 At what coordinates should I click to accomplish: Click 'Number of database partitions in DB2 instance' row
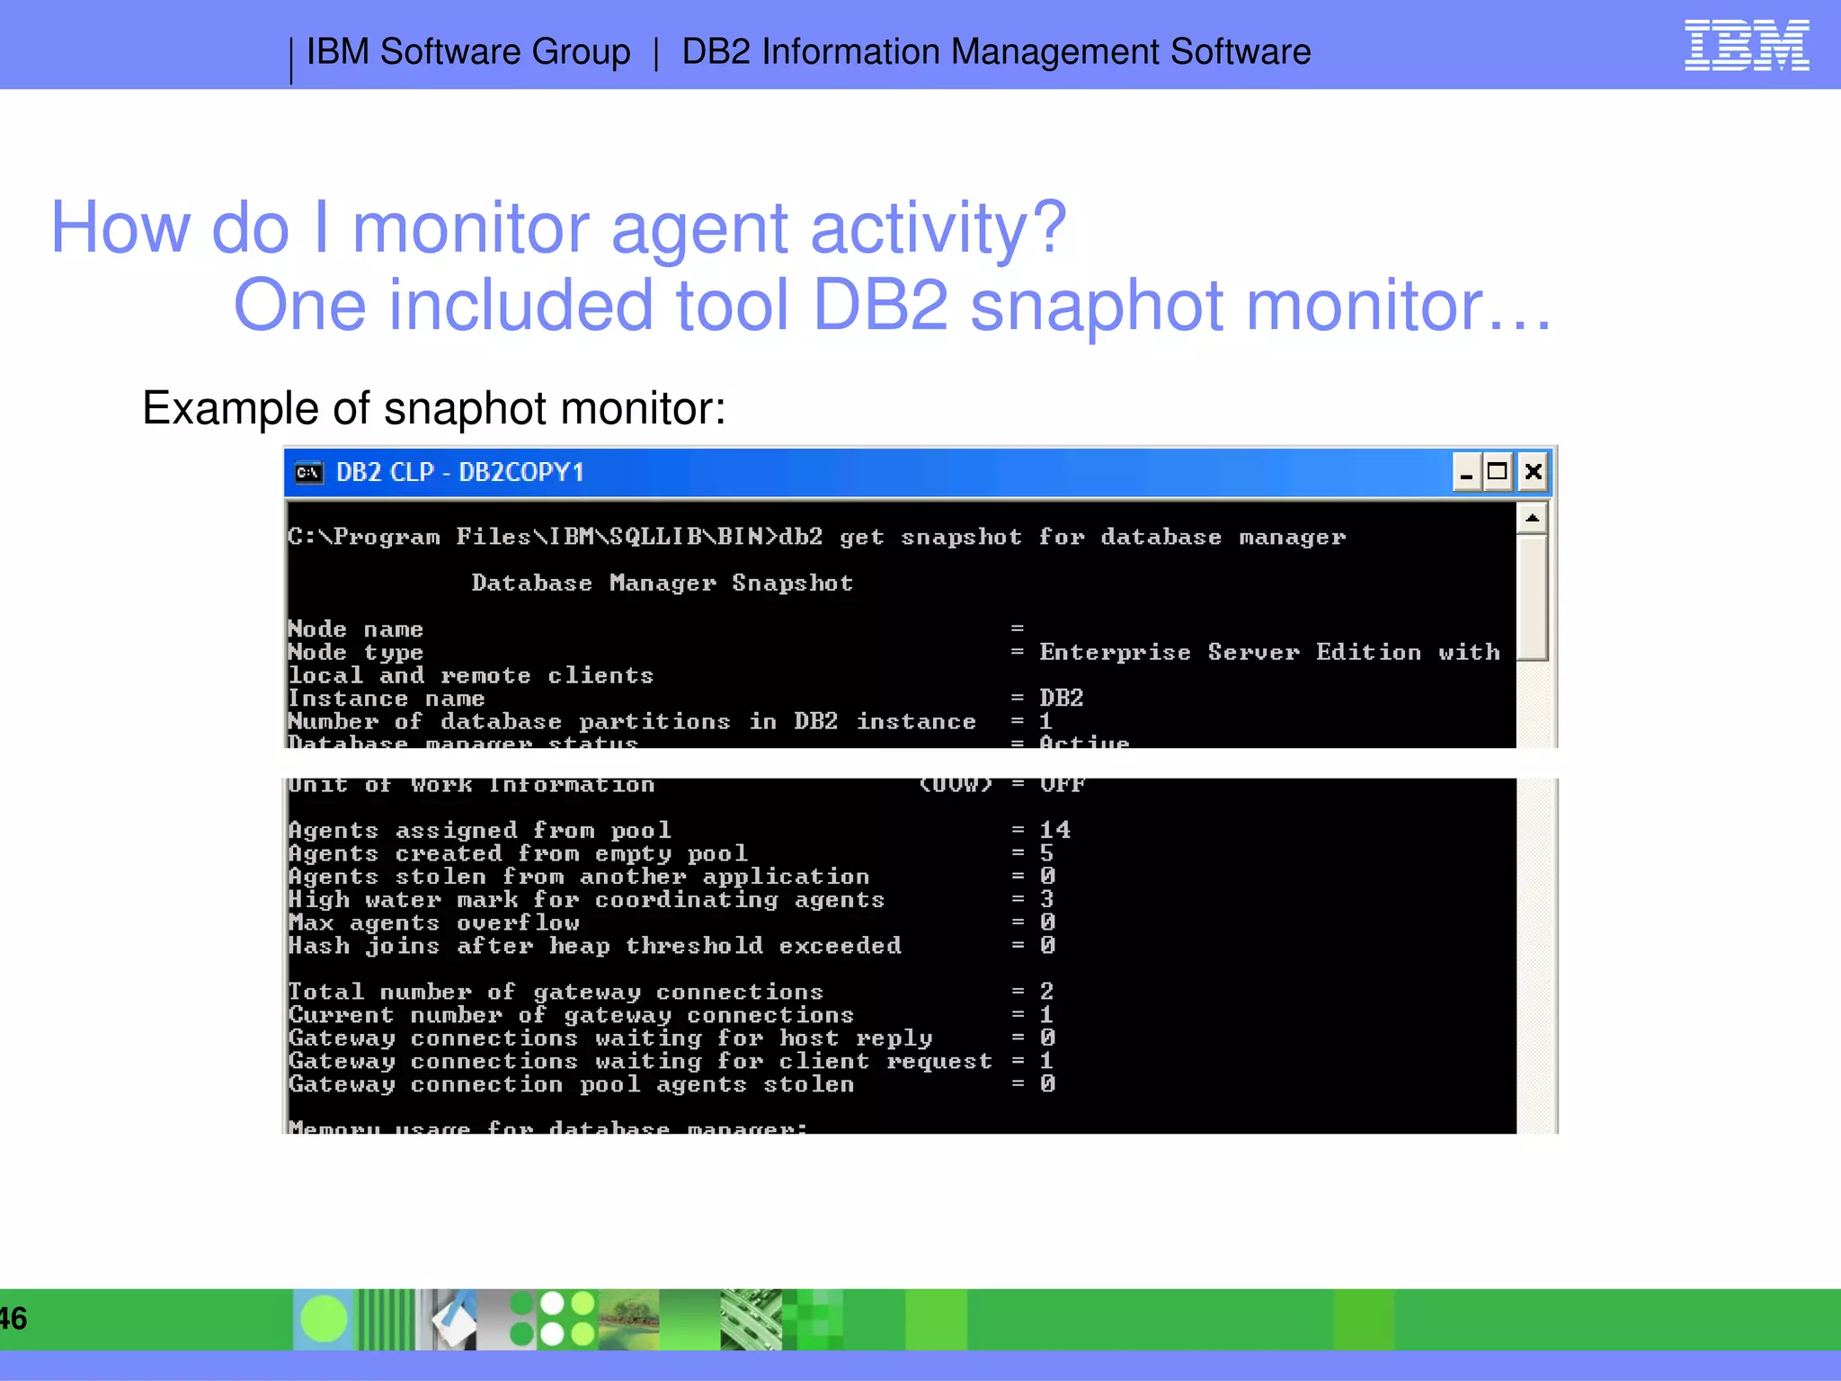tap(670, 722)
